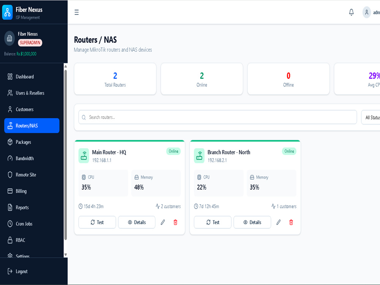Delete Main Router - HQ with trash icon
Screen dimensions: 380x285
click(x=176, y=222)
